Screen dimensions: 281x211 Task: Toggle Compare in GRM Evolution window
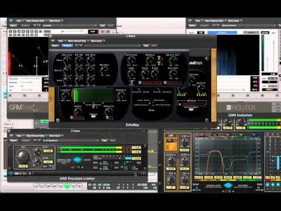click(204, 25)
